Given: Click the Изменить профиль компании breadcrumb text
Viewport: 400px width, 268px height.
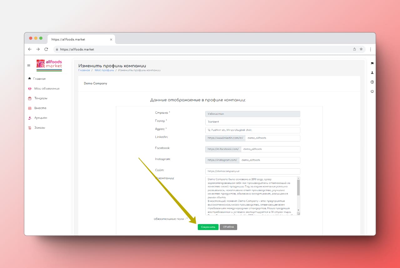Looking at the screenshot, I should (x=139, y=70).
